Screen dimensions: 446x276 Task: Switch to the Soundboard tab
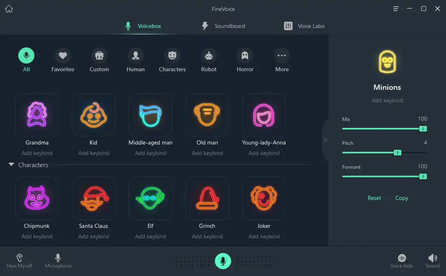223,26
